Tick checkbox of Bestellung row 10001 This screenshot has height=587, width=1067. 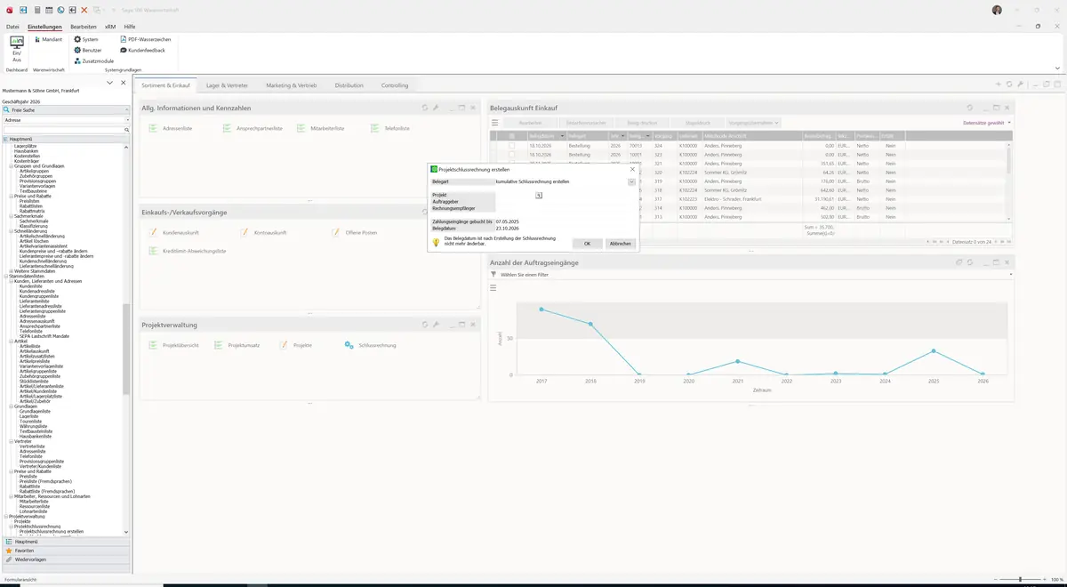[511, 155]
